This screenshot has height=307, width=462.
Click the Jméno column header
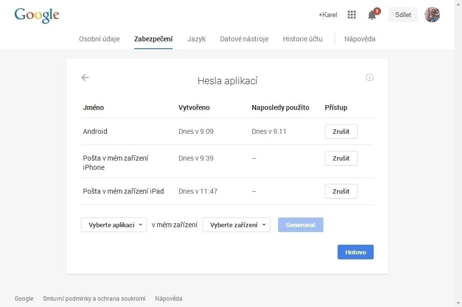click(93, 108)
